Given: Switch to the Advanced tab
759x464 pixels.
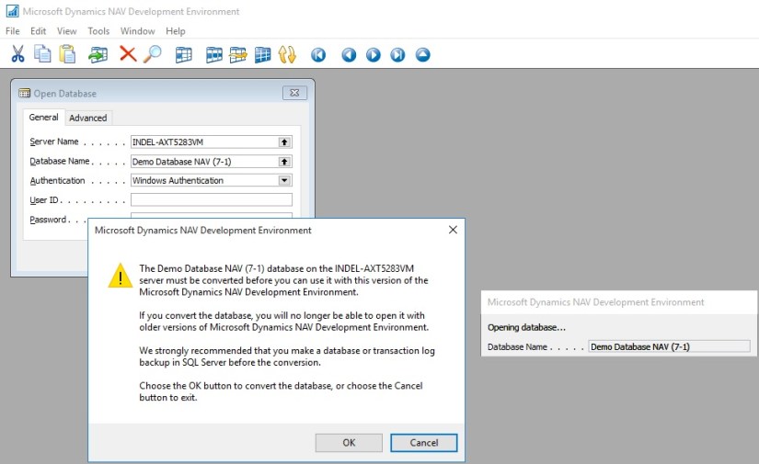Looking at the screenshot, I should pyautogui.click(x=88, y=118).
